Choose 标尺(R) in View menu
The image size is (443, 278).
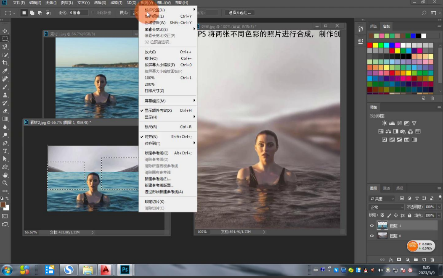click(x=168, y=127)
